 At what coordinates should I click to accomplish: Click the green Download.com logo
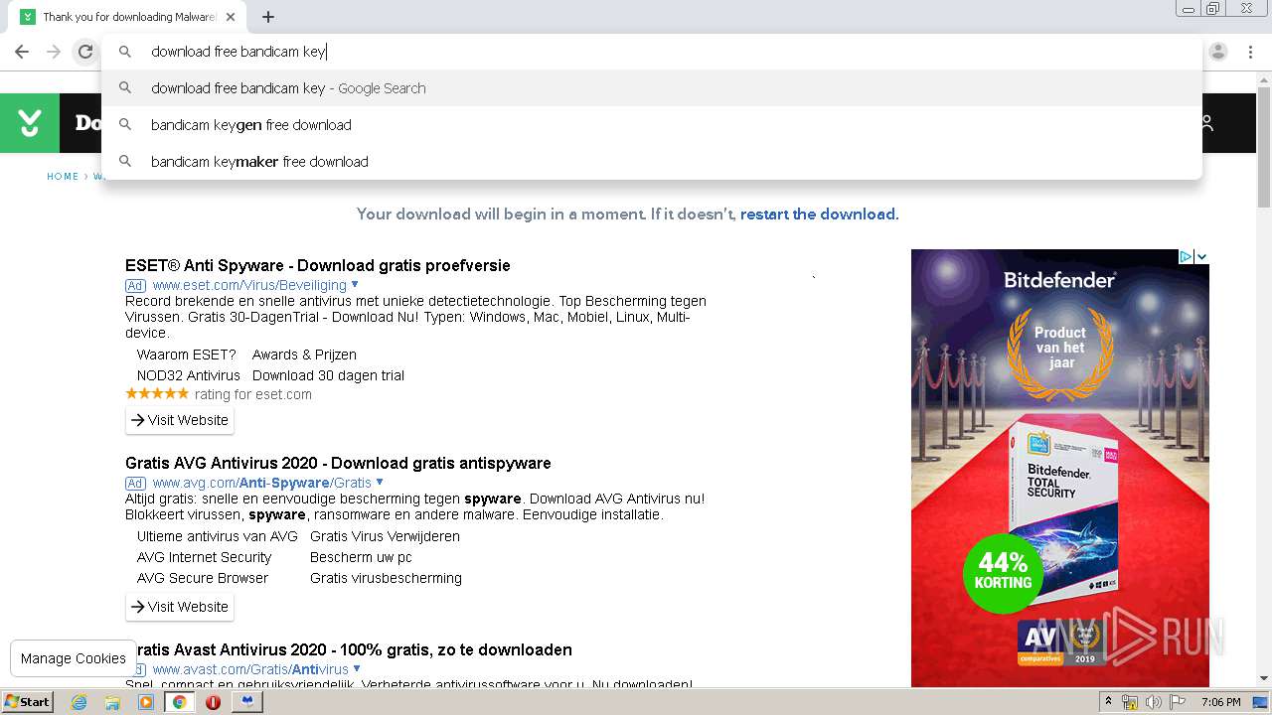[x=30, y=123]
